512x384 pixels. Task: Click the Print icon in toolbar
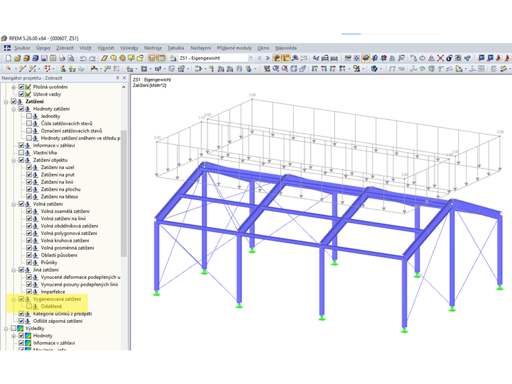(x=62, y=58)
